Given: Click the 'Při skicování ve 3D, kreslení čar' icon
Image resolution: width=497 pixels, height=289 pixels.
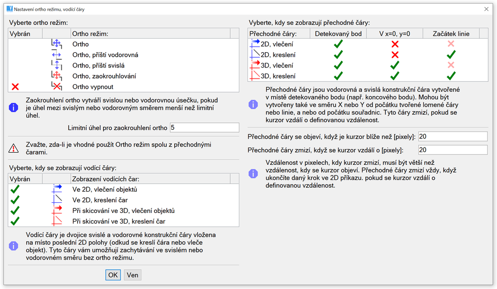Looking at the screenshot, I should click(x=56, y=221).
